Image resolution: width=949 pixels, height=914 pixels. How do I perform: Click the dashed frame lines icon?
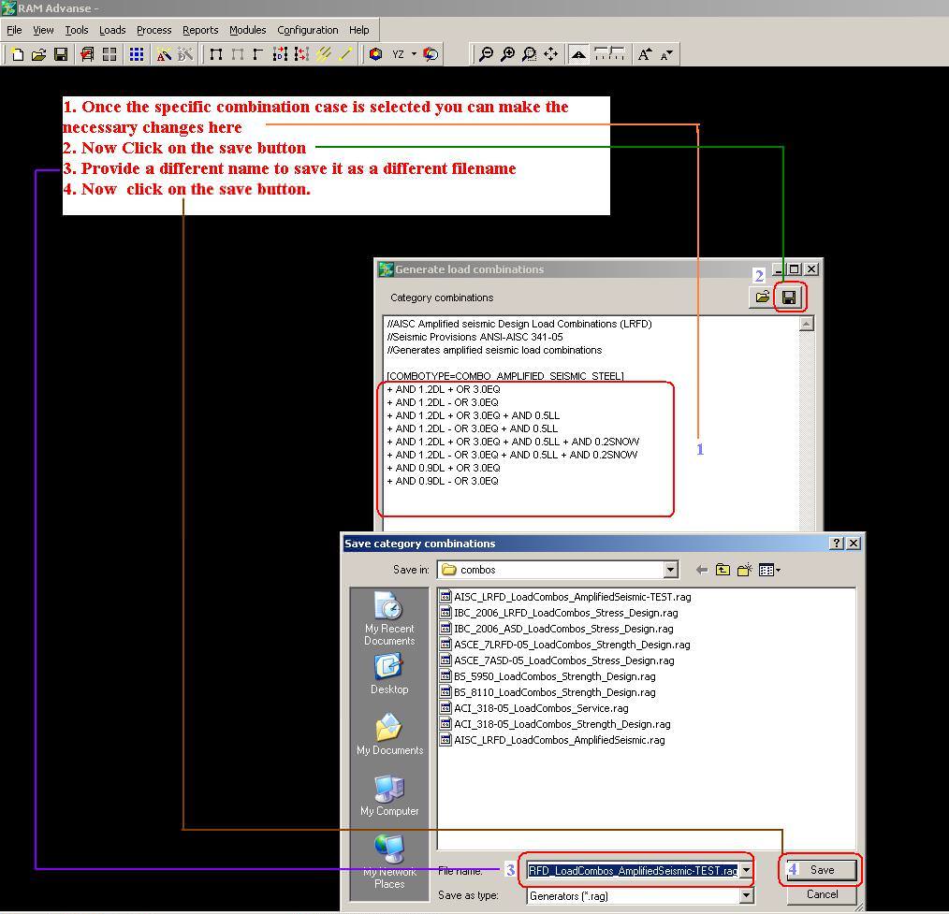(609, 54)
